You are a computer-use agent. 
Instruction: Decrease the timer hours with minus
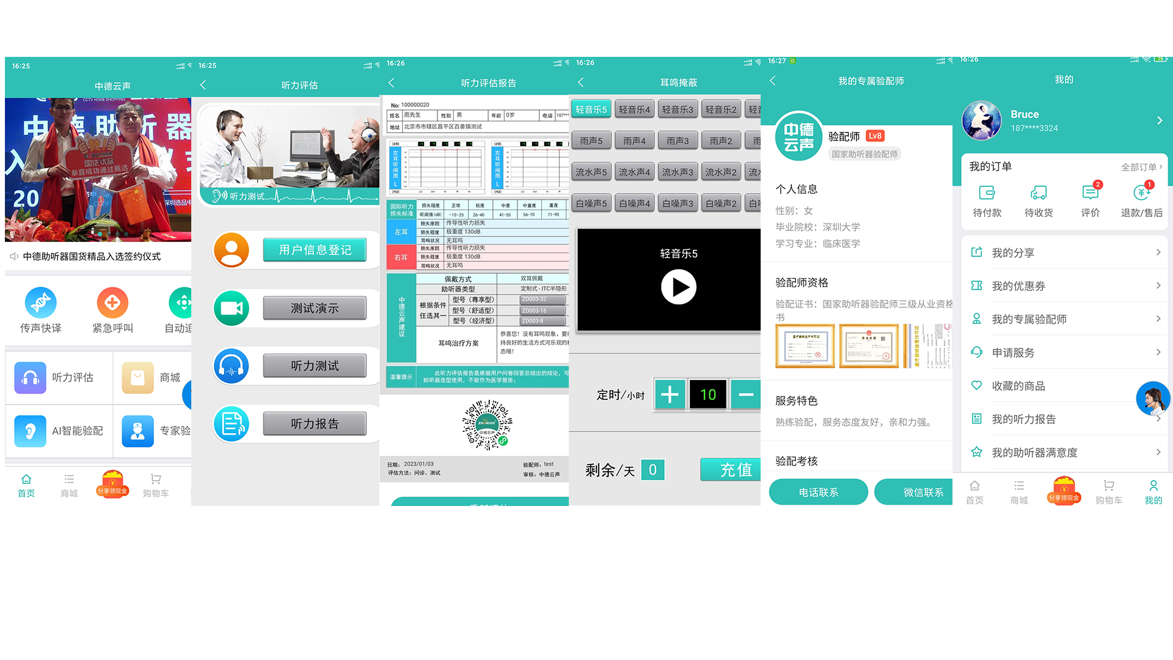click(746, 394)
